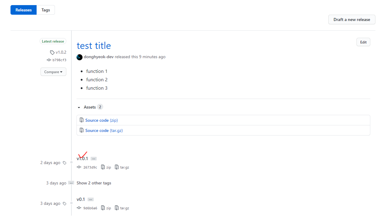Open the Compare dropdown
The image size is (382, 218).
(x=53, y=72)
